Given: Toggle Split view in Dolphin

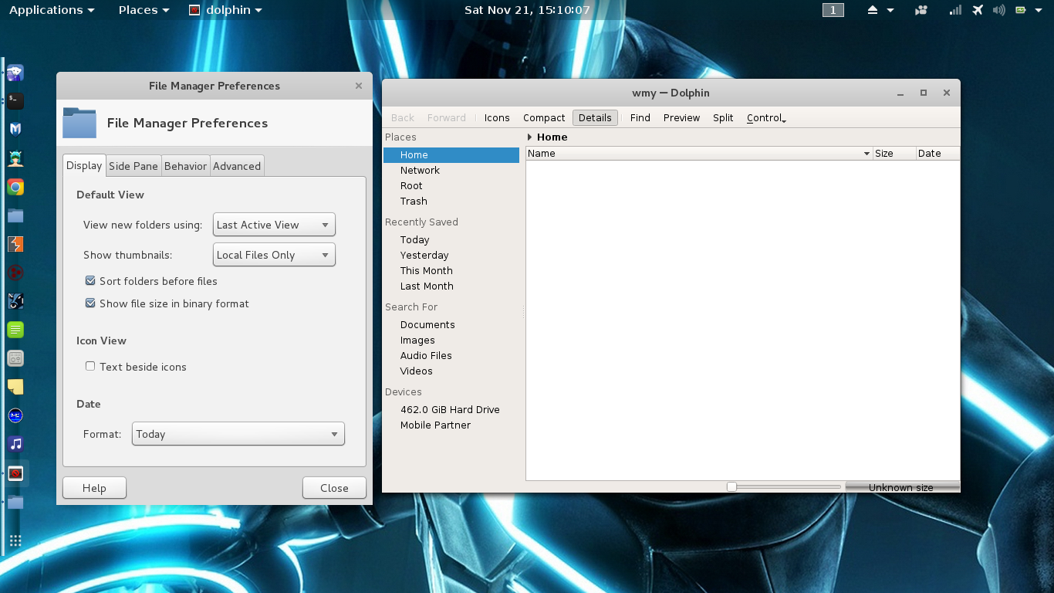Looking at the screenshot, I should 723,118.
